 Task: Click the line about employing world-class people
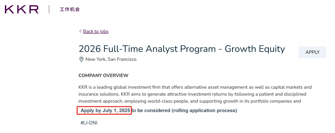pyautogui.click(x=190, y=101)
